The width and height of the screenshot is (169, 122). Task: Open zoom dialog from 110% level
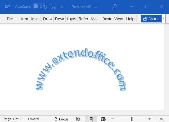tap(159, 119)
